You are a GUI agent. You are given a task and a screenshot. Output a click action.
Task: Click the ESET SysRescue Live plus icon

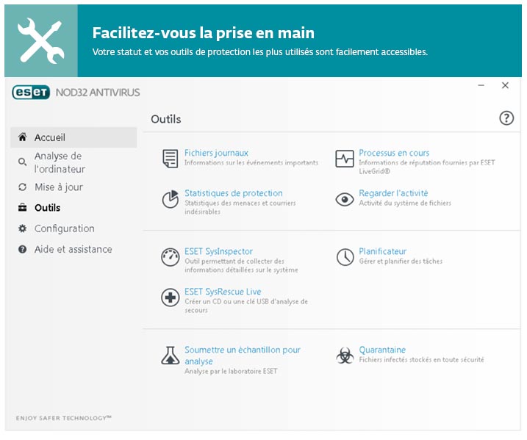pyautogui.click(x=170, y=297)
